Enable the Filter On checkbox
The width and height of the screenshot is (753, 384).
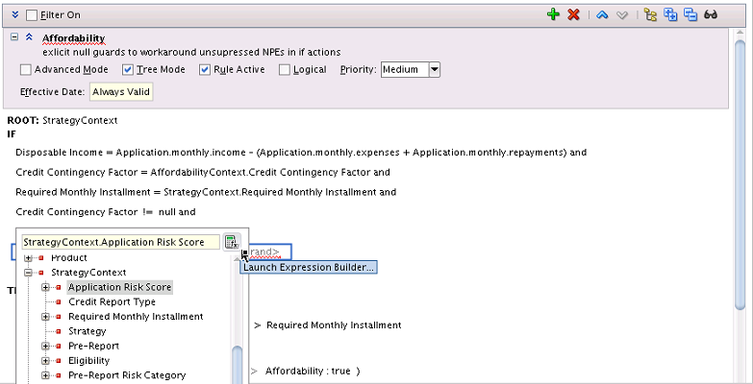pos(31,15)
